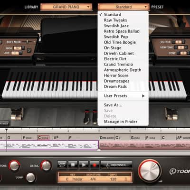
Task: Click the playhead marker on the ruler
Action: coord(6,130)
